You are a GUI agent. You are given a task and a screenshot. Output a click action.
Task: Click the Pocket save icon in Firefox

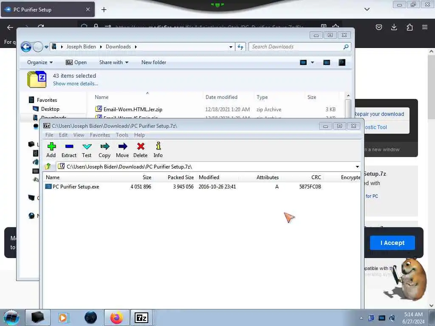click(379, 27)
